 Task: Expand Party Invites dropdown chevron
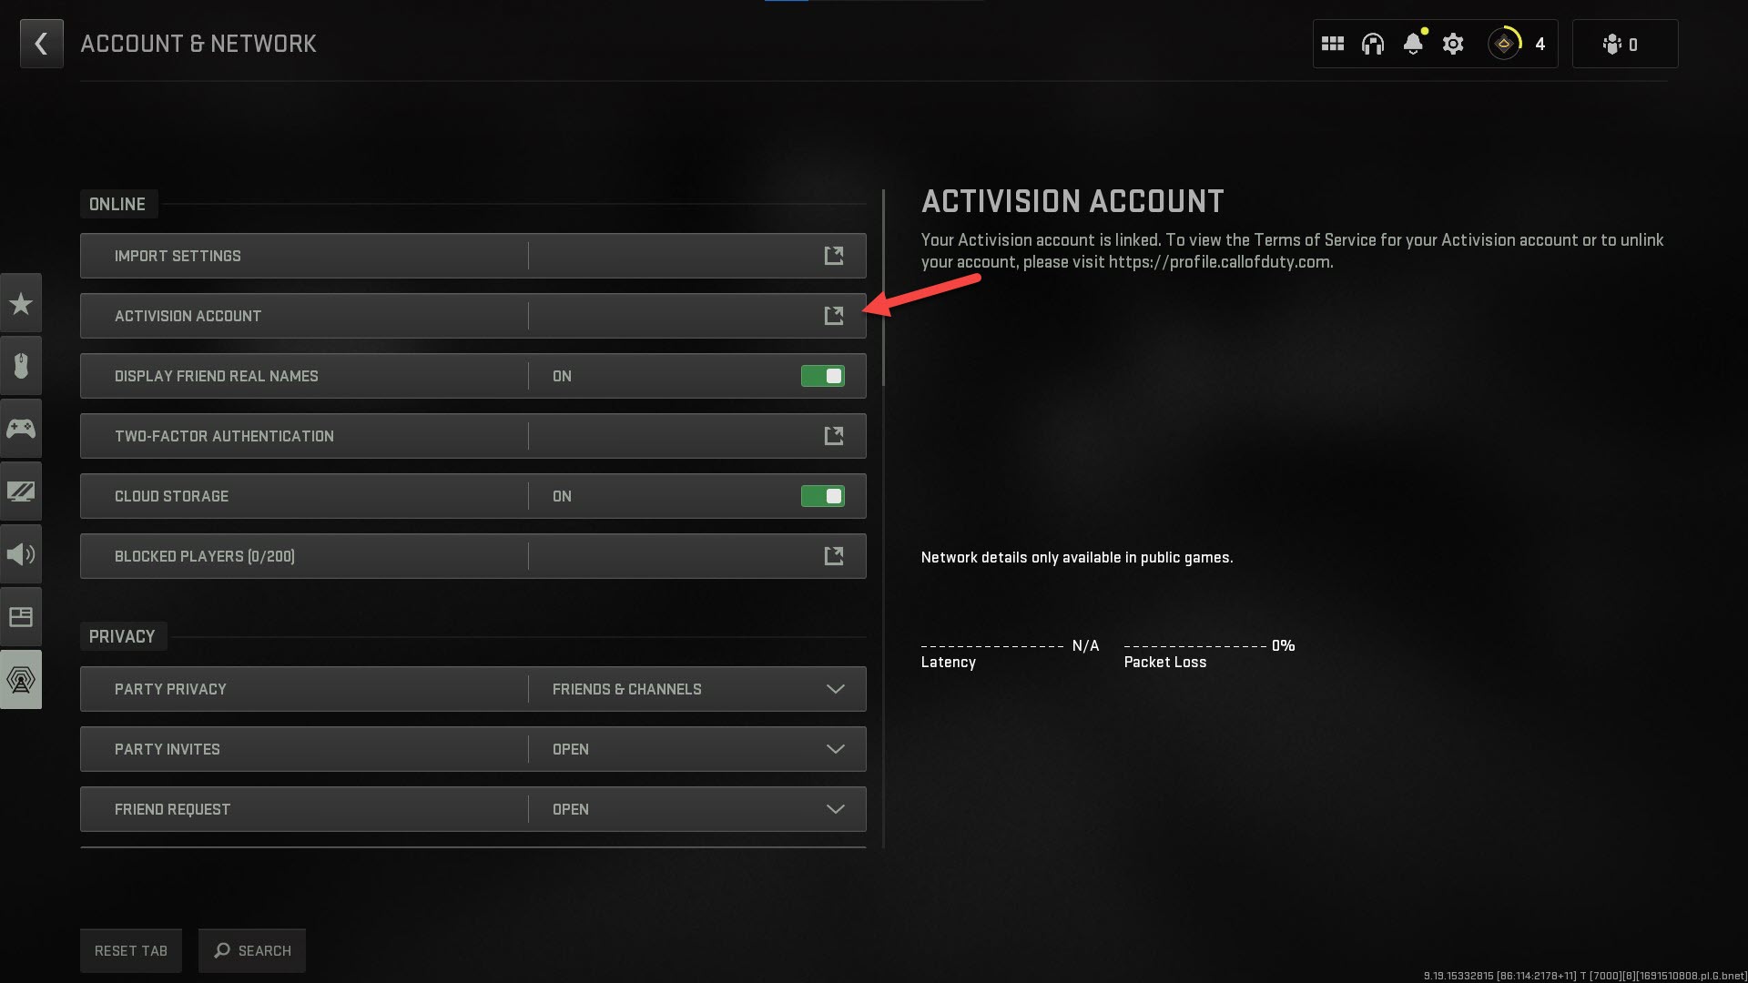click(x=835, y=749)
